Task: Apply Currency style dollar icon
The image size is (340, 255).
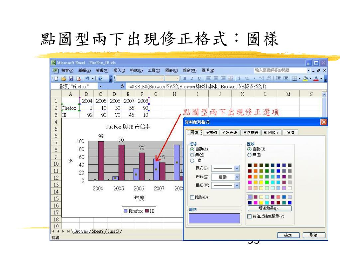Action: pyautogui.click(x=239, y=78)
